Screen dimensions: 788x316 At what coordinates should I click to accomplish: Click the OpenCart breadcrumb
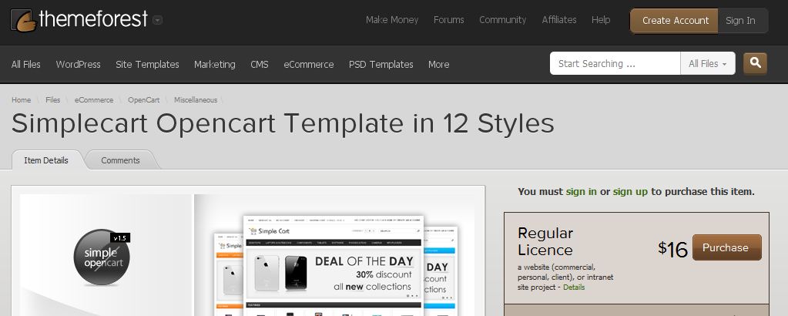pyautogui.click(x=144, y=100)
